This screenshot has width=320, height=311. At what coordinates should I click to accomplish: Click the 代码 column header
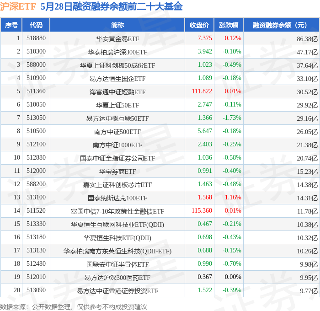tap(36, 25)
